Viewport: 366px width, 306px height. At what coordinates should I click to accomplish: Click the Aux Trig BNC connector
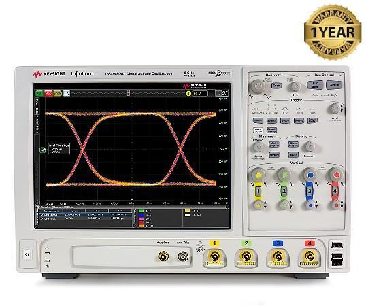click(183, 256)
